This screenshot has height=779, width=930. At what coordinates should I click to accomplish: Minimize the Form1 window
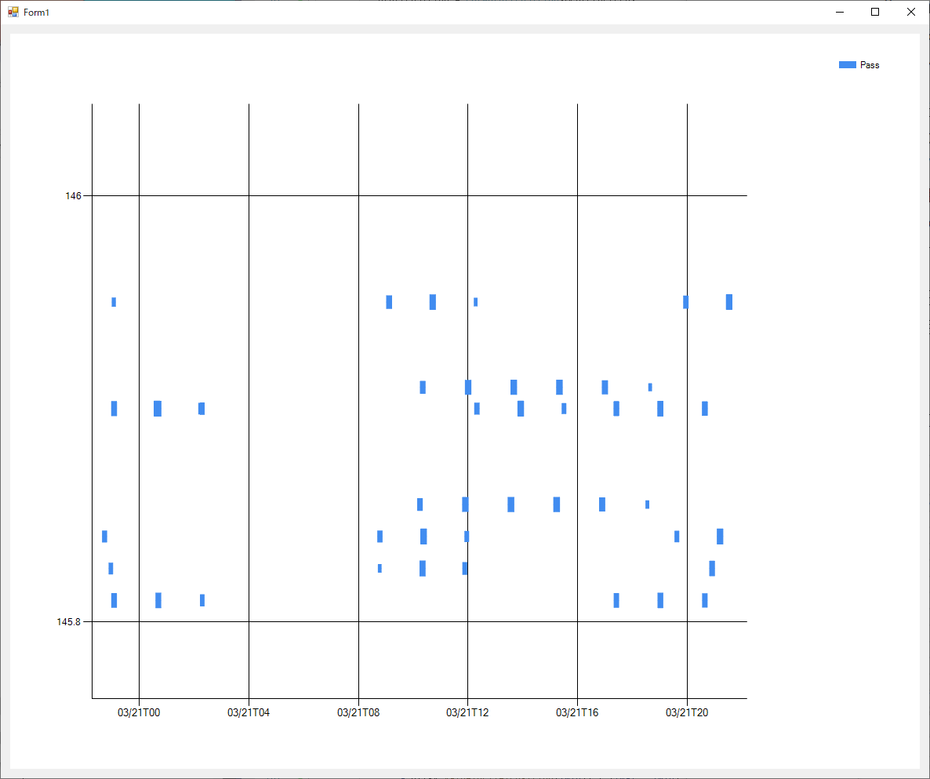pos(839,12)
